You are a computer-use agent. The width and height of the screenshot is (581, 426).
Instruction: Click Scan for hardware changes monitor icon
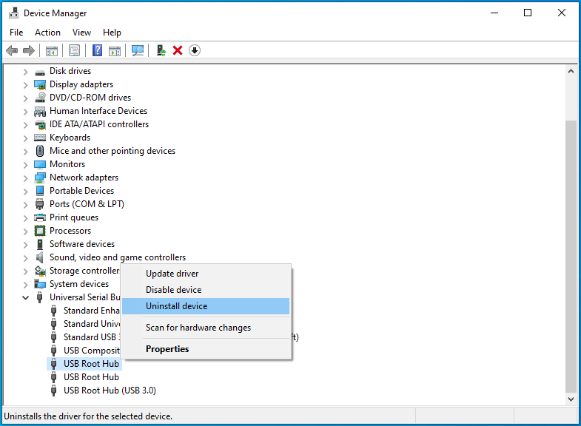(138, 50)
